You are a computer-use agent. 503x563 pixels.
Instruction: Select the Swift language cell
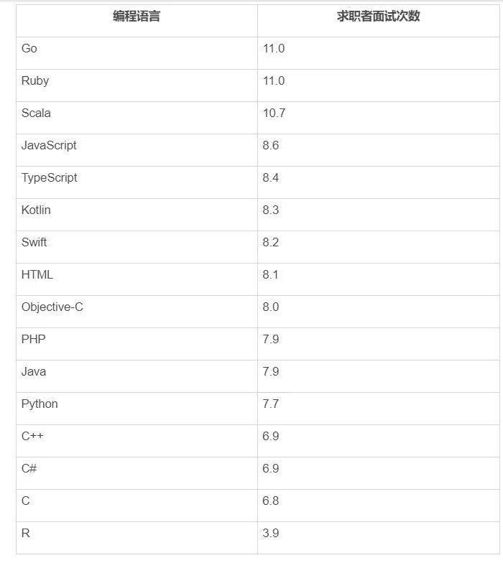pyautogui.click(x=34, y=243)
